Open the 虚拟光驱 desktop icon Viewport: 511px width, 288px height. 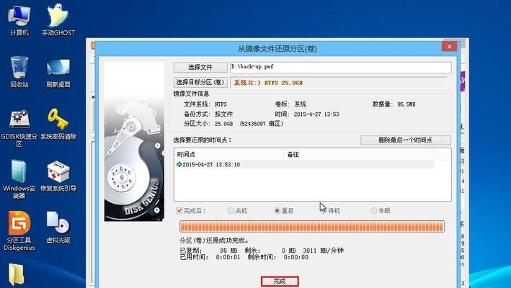[x=58, y=228]
